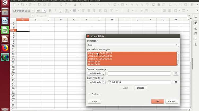Image resolution: width=199 pixels, height=111 pixels.
Task: Click the Paste icon in the toolbar
Action: (x=66, y=5)
